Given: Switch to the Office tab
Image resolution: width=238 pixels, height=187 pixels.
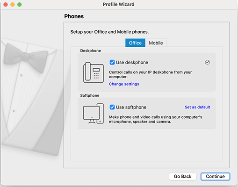Looking at the screenshot, I should coord(135,43).
